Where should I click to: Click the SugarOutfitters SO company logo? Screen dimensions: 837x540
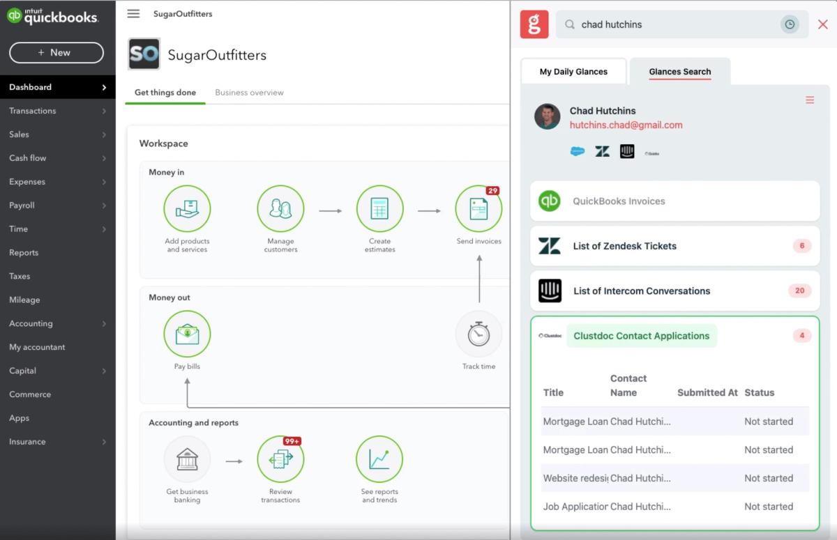144,54
